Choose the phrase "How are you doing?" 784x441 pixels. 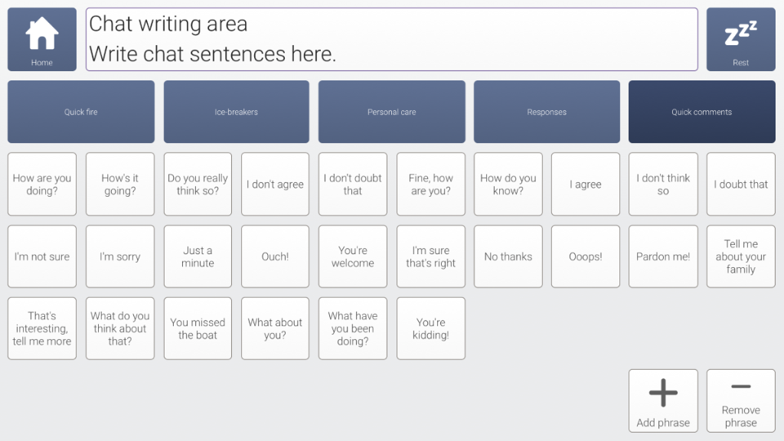[42, 185]
